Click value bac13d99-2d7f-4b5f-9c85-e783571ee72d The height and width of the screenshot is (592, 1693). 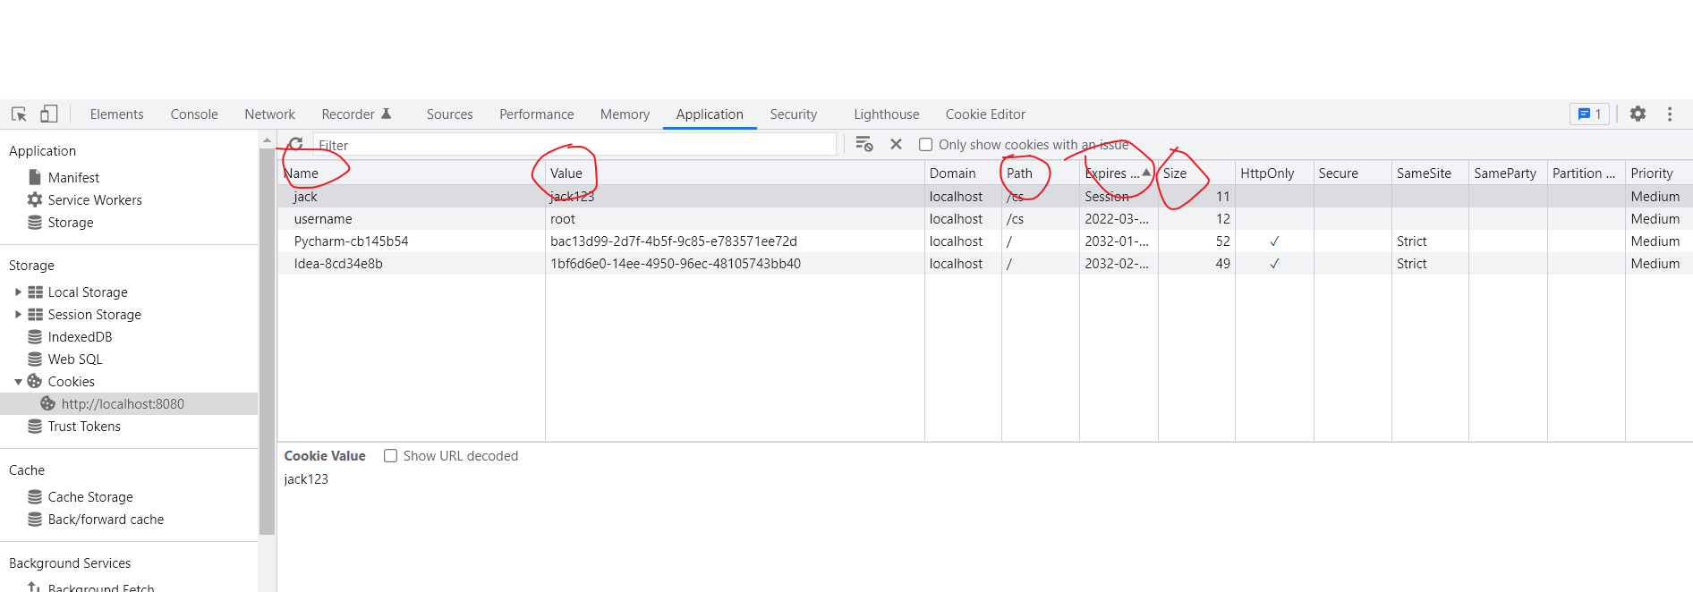click(674, 241)
